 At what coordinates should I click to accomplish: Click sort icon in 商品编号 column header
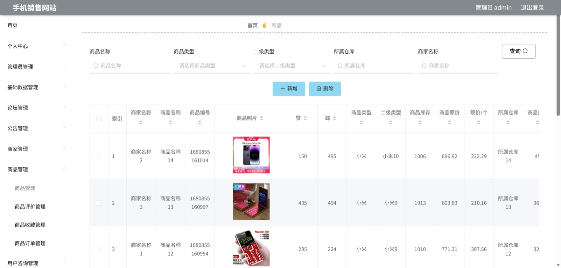(x=200, y=123)
